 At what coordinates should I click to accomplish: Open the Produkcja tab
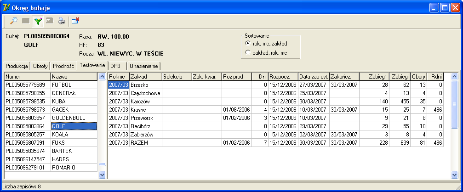17,66
